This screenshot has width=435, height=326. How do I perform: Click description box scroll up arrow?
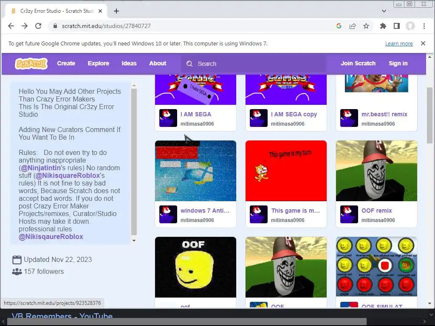click(134, 86)
